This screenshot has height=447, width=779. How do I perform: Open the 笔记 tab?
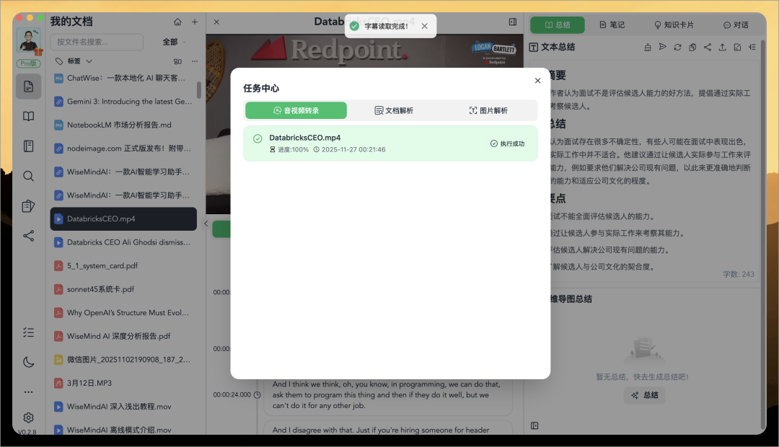(x=612, y=25)
